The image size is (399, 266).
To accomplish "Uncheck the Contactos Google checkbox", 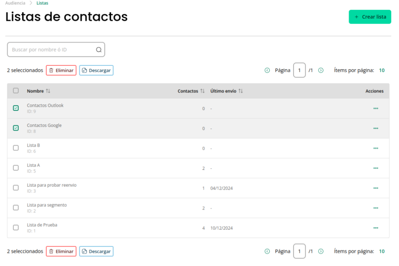I will 16,128.
